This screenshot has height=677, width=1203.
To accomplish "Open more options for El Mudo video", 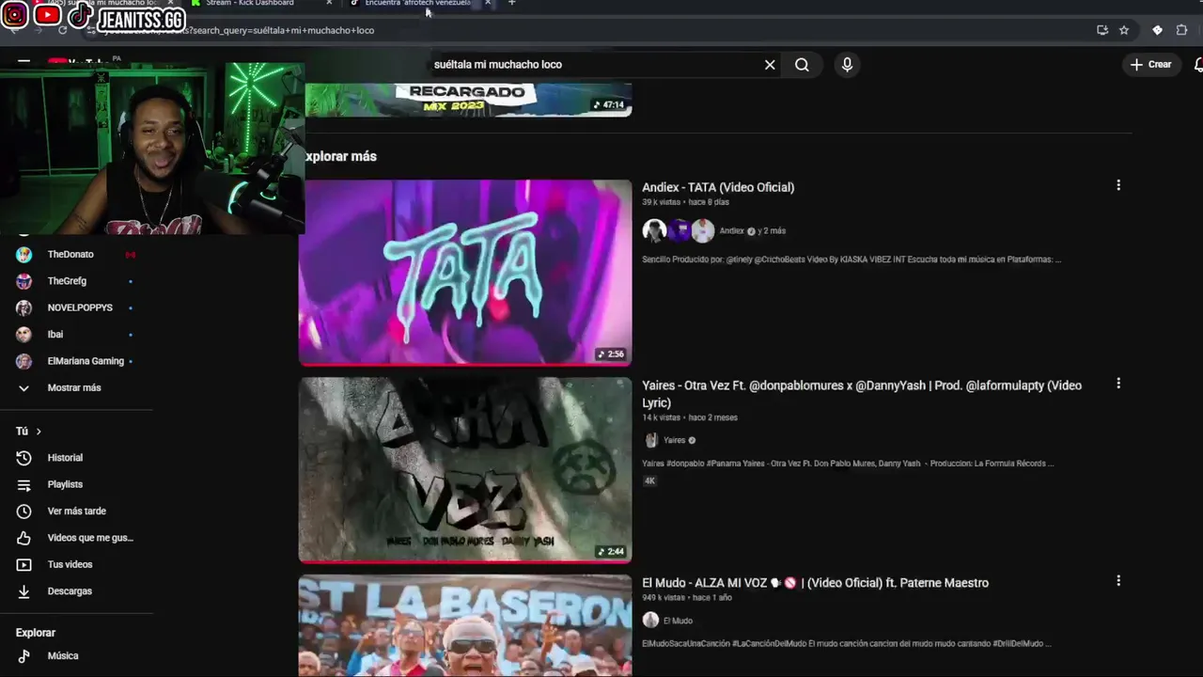I will click(1118, 581).
